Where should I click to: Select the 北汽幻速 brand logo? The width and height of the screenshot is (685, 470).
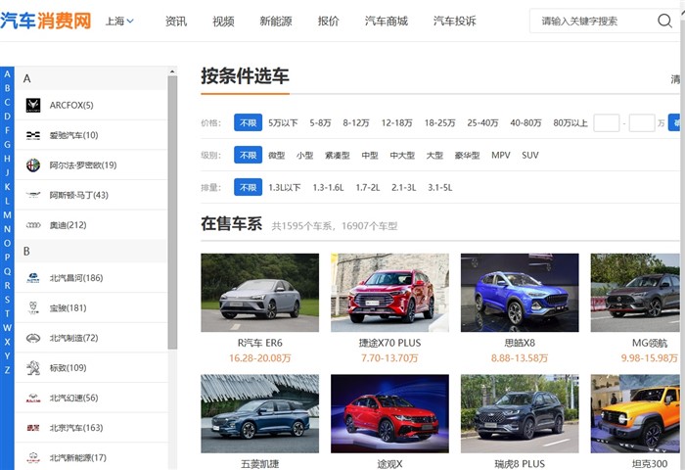(33, 398)
